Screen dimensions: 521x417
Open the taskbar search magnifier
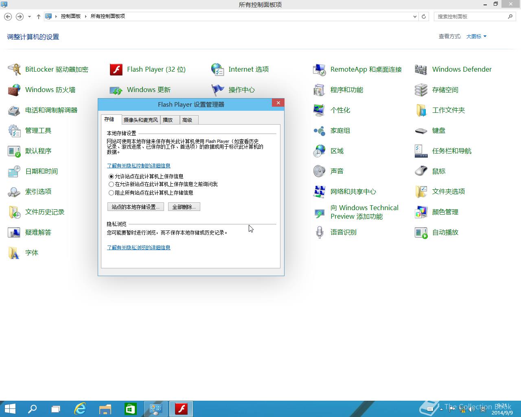point(32,409)
